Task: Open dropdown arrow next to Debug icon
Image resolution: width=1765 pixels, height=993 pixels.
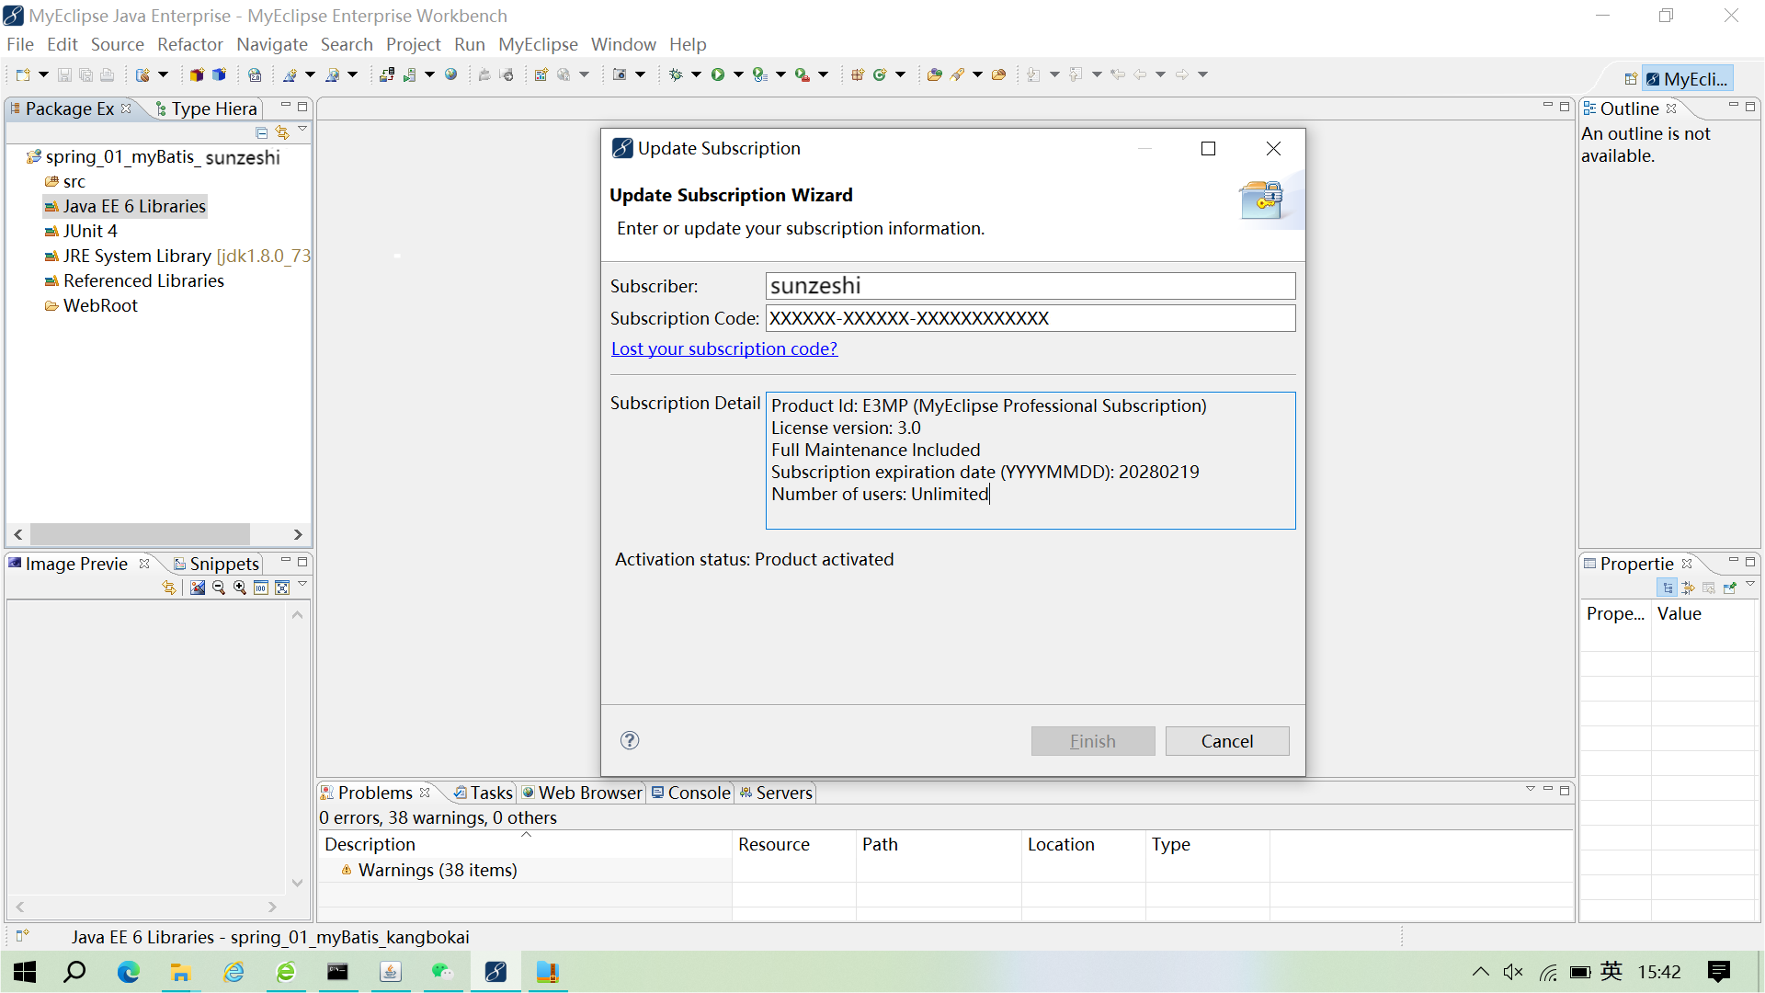Action: click(x=696, y=74)
